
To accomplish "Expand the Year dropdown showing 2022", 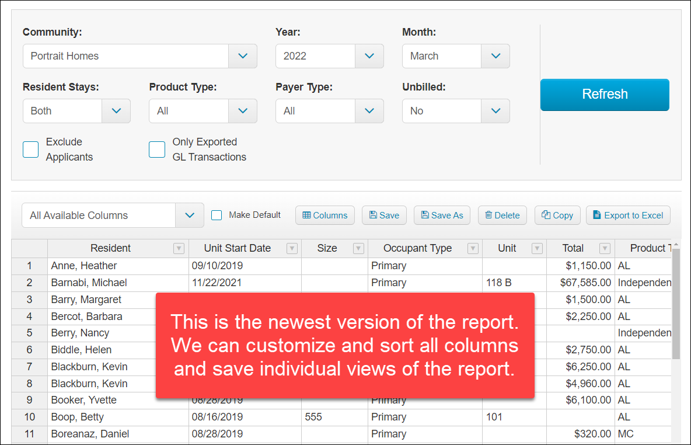I will 369,56.
